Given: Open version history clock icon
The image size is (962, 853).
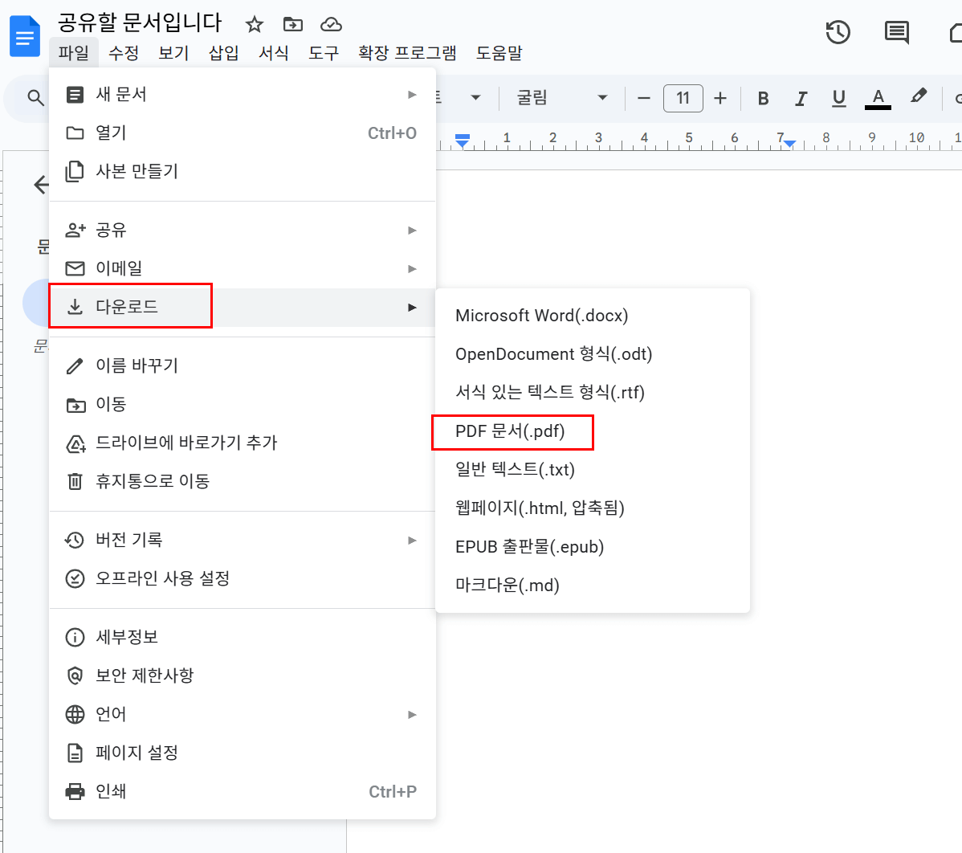Looking at the screenshot, I should tap(838, 32).
